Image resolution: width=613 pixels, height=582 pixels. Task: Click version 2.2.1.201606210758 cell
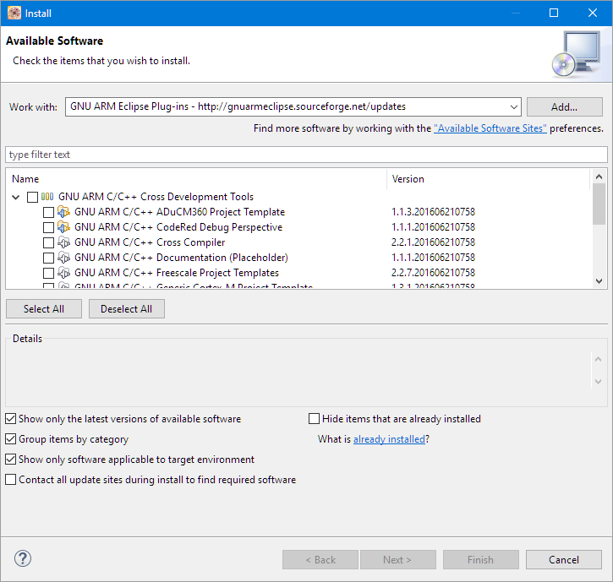point(433,242)
